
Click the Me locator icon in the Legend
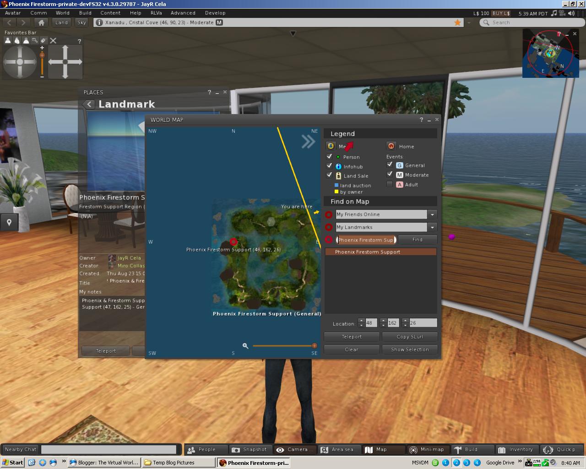(331, 146)
